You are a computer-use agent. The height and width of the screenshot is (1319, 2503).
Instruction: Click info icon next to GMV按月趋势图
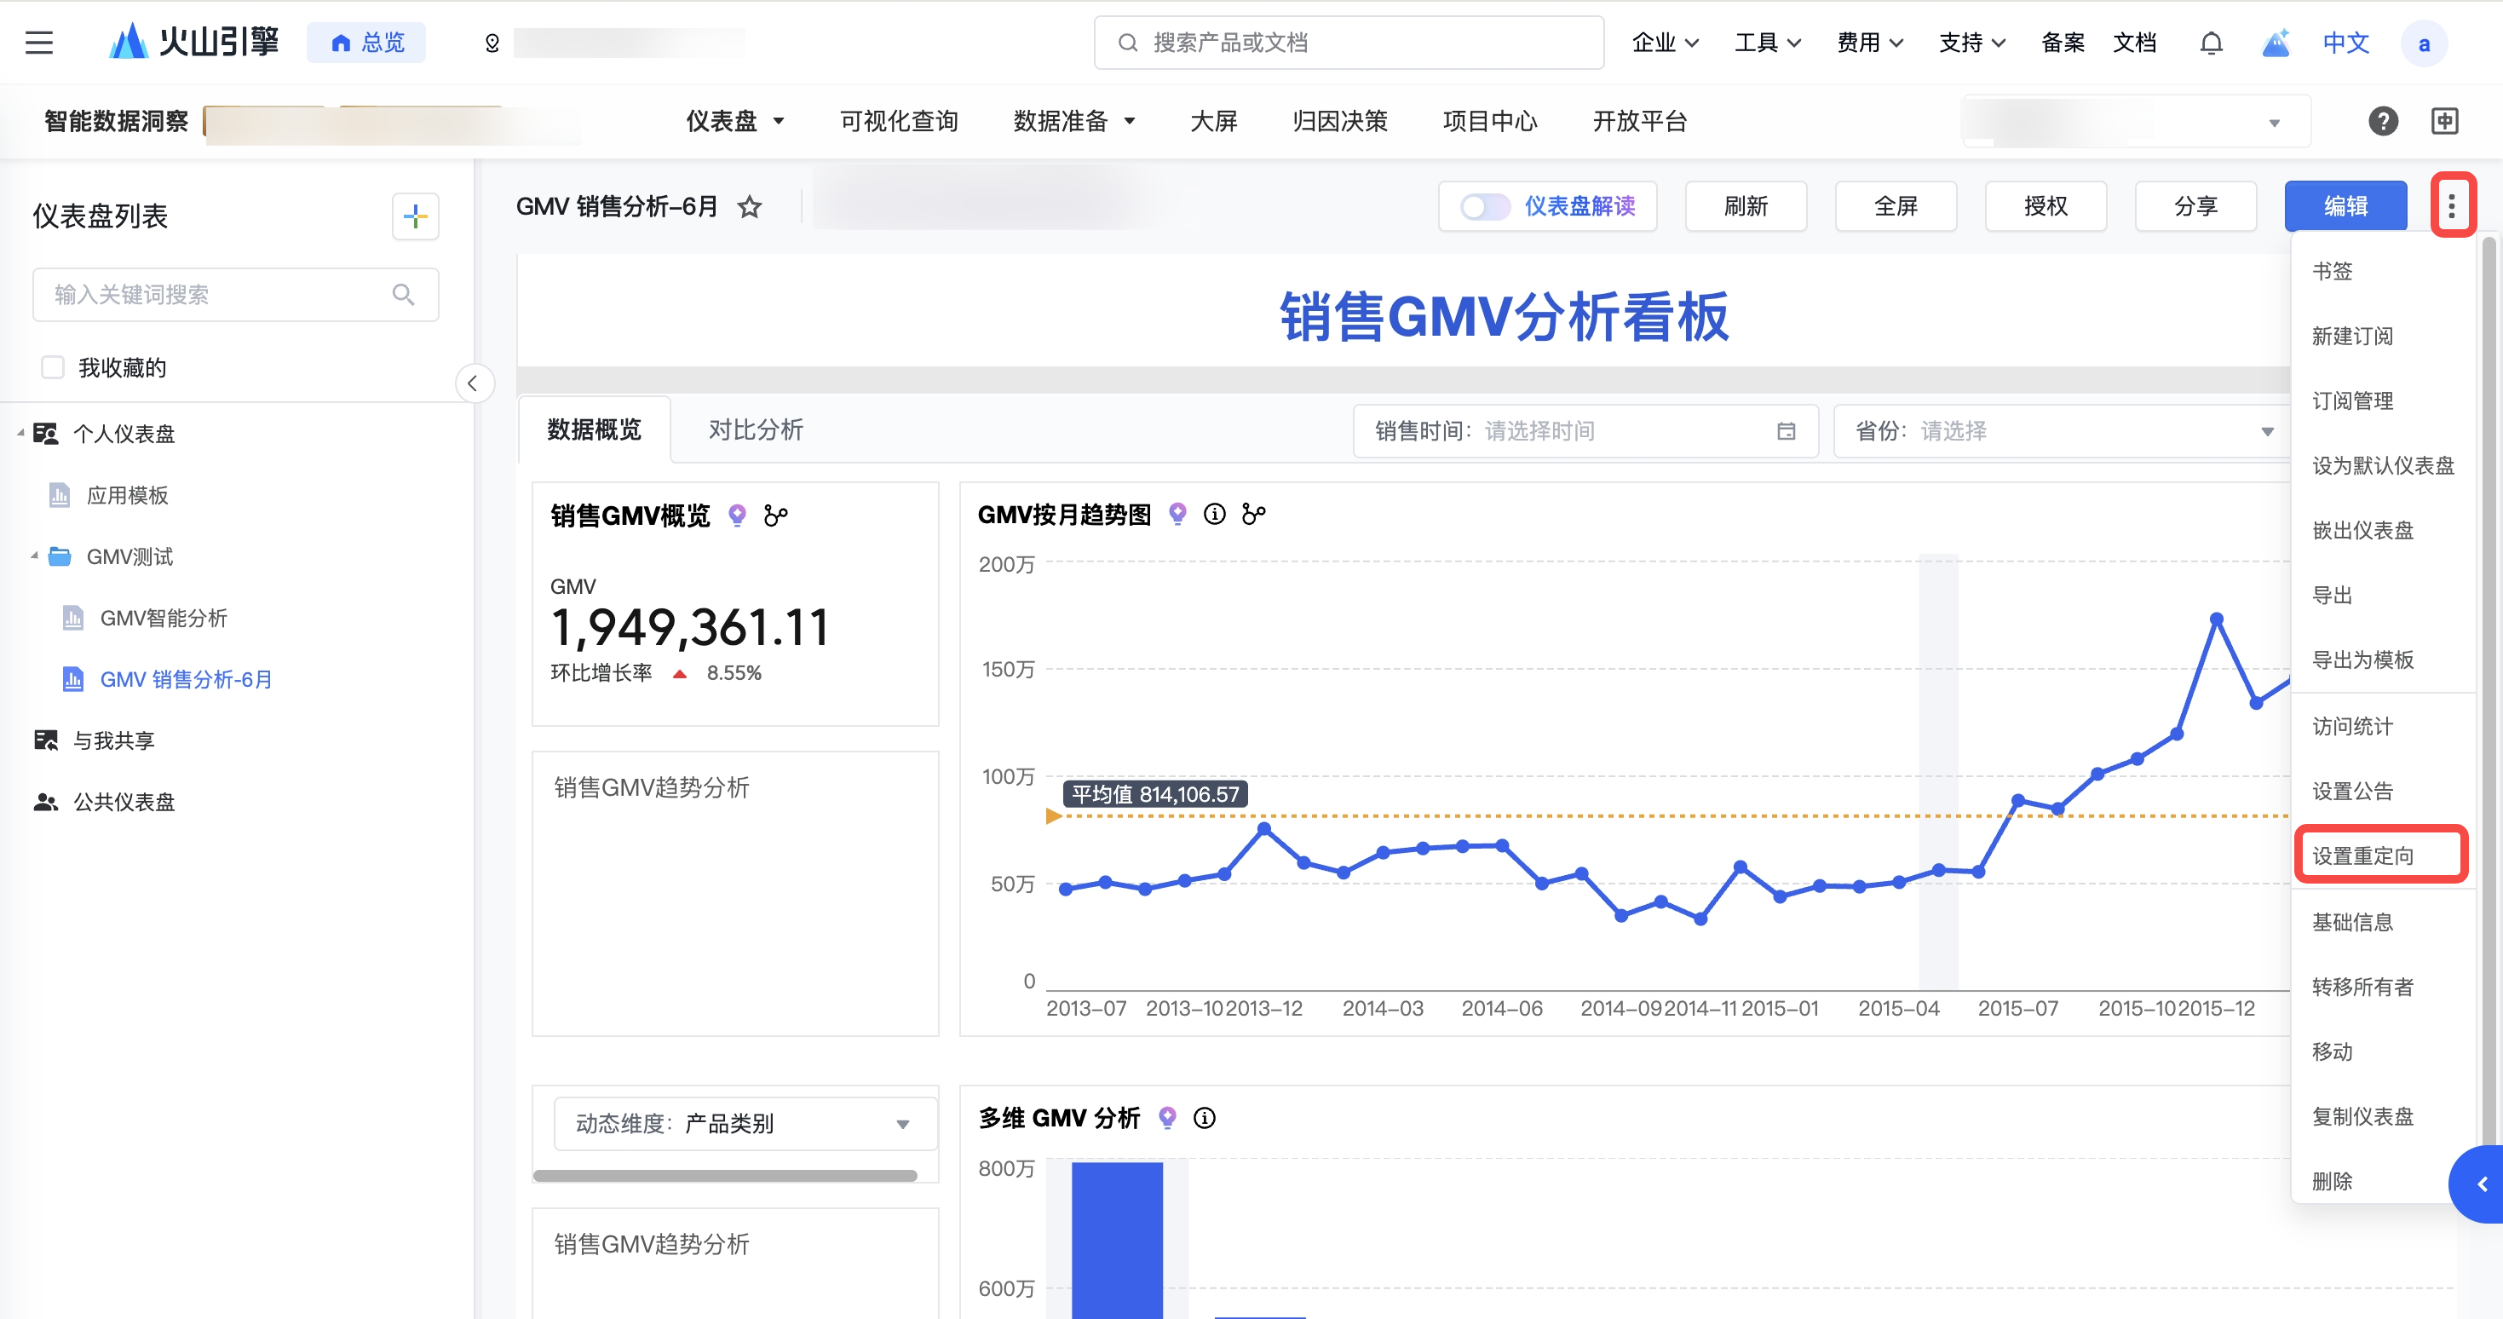tap(1215, 514)
